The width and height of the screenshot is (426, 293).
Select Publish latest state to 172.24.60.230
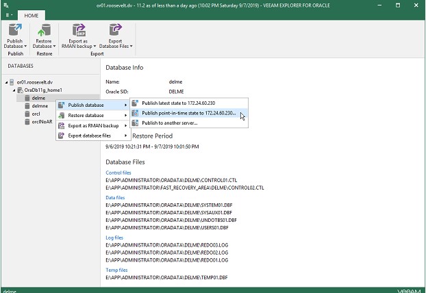click(x=189, y=103)
